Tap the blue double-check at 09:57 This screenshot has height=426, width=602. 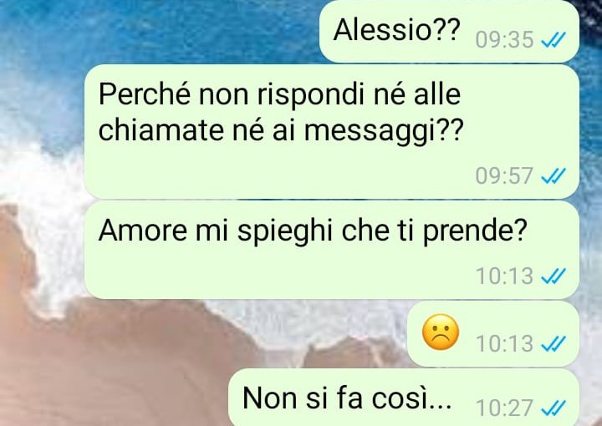[554, 176]
